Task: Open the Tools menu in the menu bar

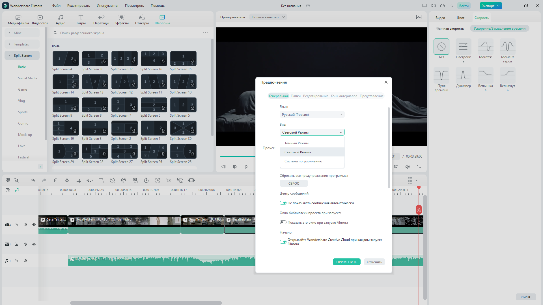Action: (x=107, y=6)
